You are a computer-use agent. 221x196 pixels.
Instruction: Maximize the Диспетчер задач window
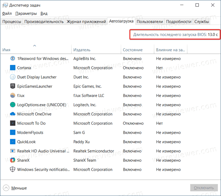[x=197, y=5]
